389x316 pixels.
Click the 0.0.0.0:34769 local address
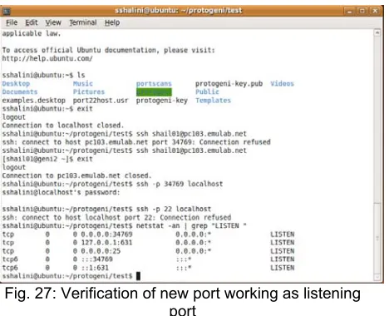(106, 235)
